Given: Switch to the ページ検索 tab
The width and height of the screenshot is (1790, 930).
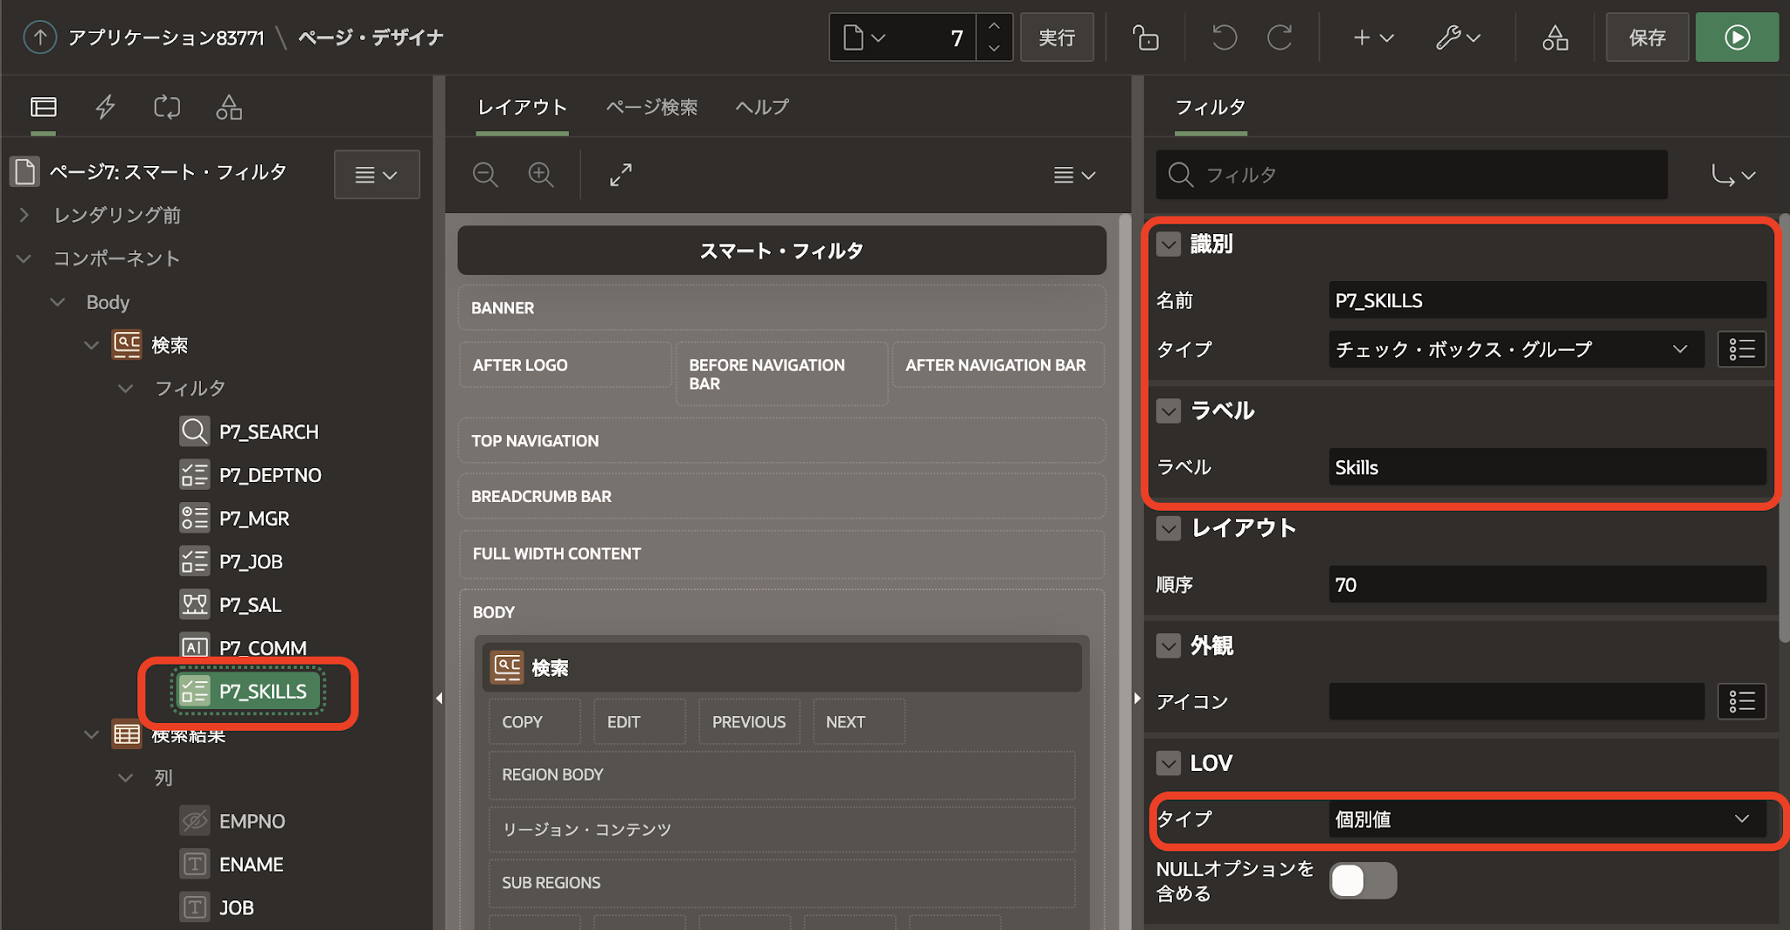Looking at the screenshot, I should tap(652, 107).
